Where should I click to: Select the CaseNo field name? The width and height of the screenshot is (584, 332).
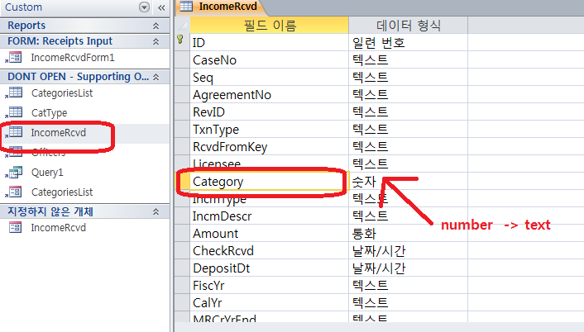pyautogui.click(x=270, y=59)
